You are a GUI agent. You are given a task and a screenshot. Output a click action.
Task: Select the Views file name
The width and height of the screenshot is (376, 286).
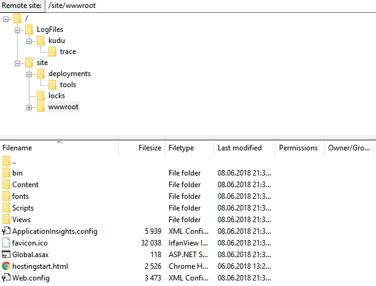coord(21,220)
